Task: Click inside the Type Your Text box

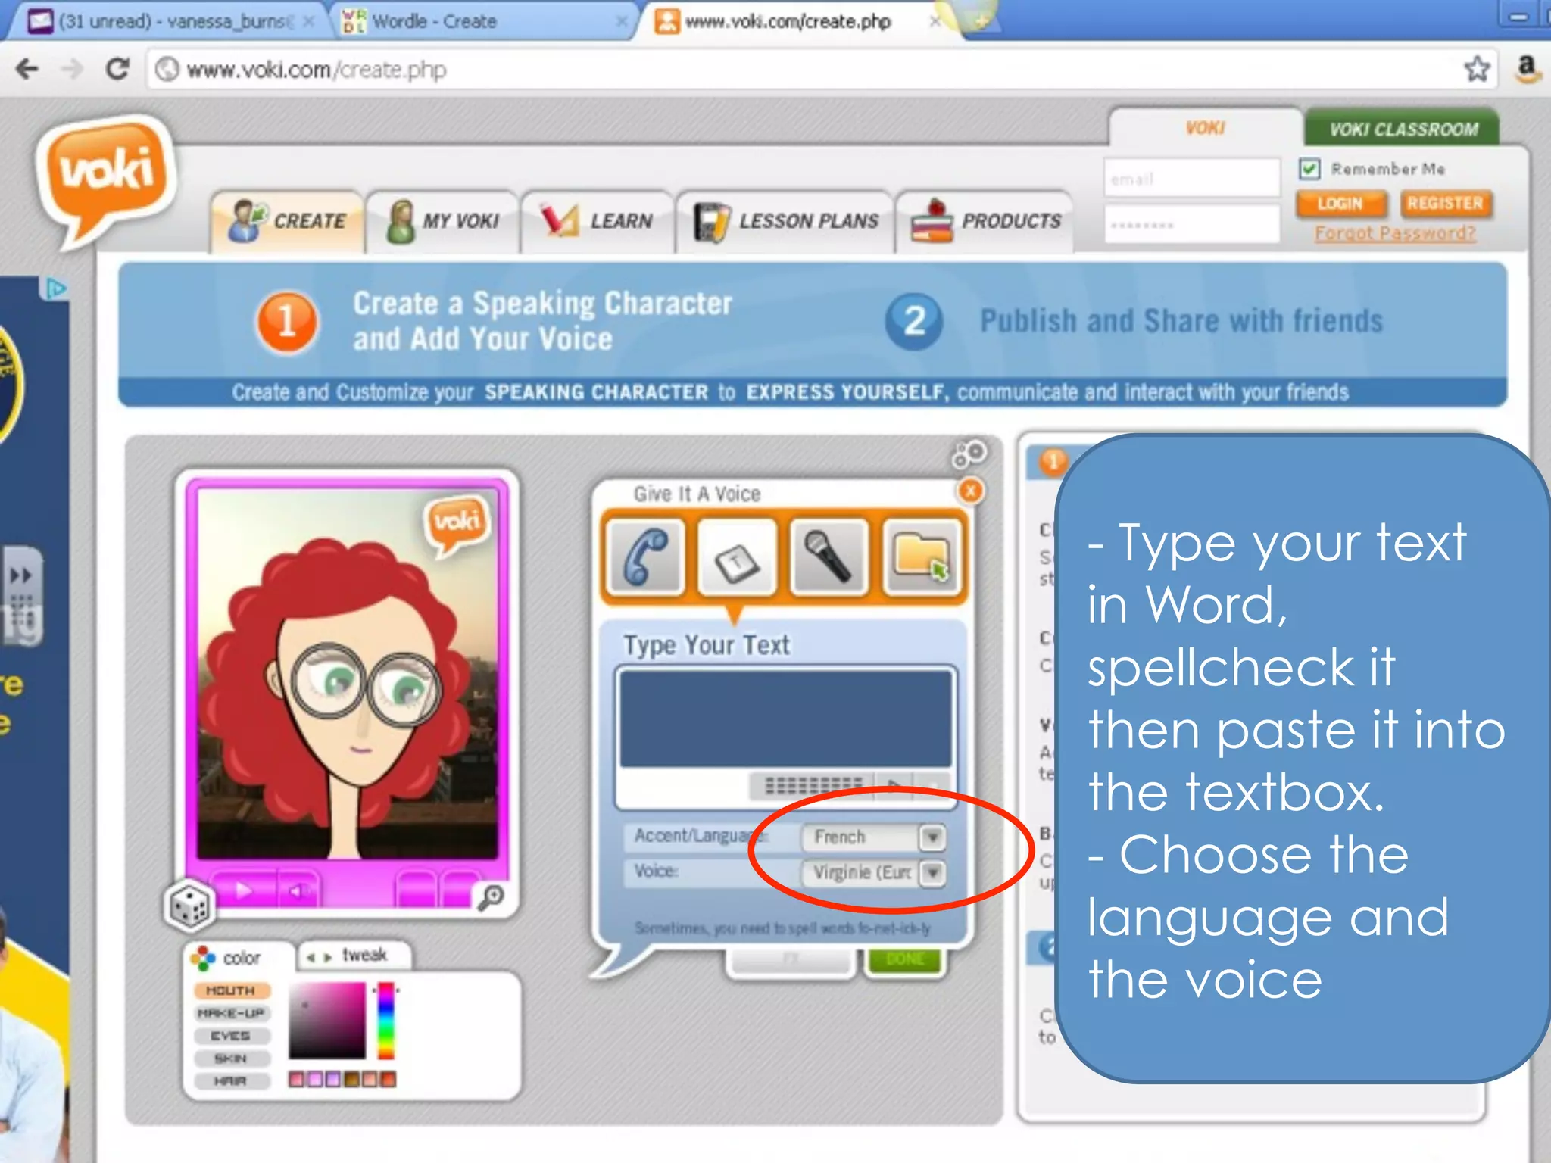Action: point(786,719)
